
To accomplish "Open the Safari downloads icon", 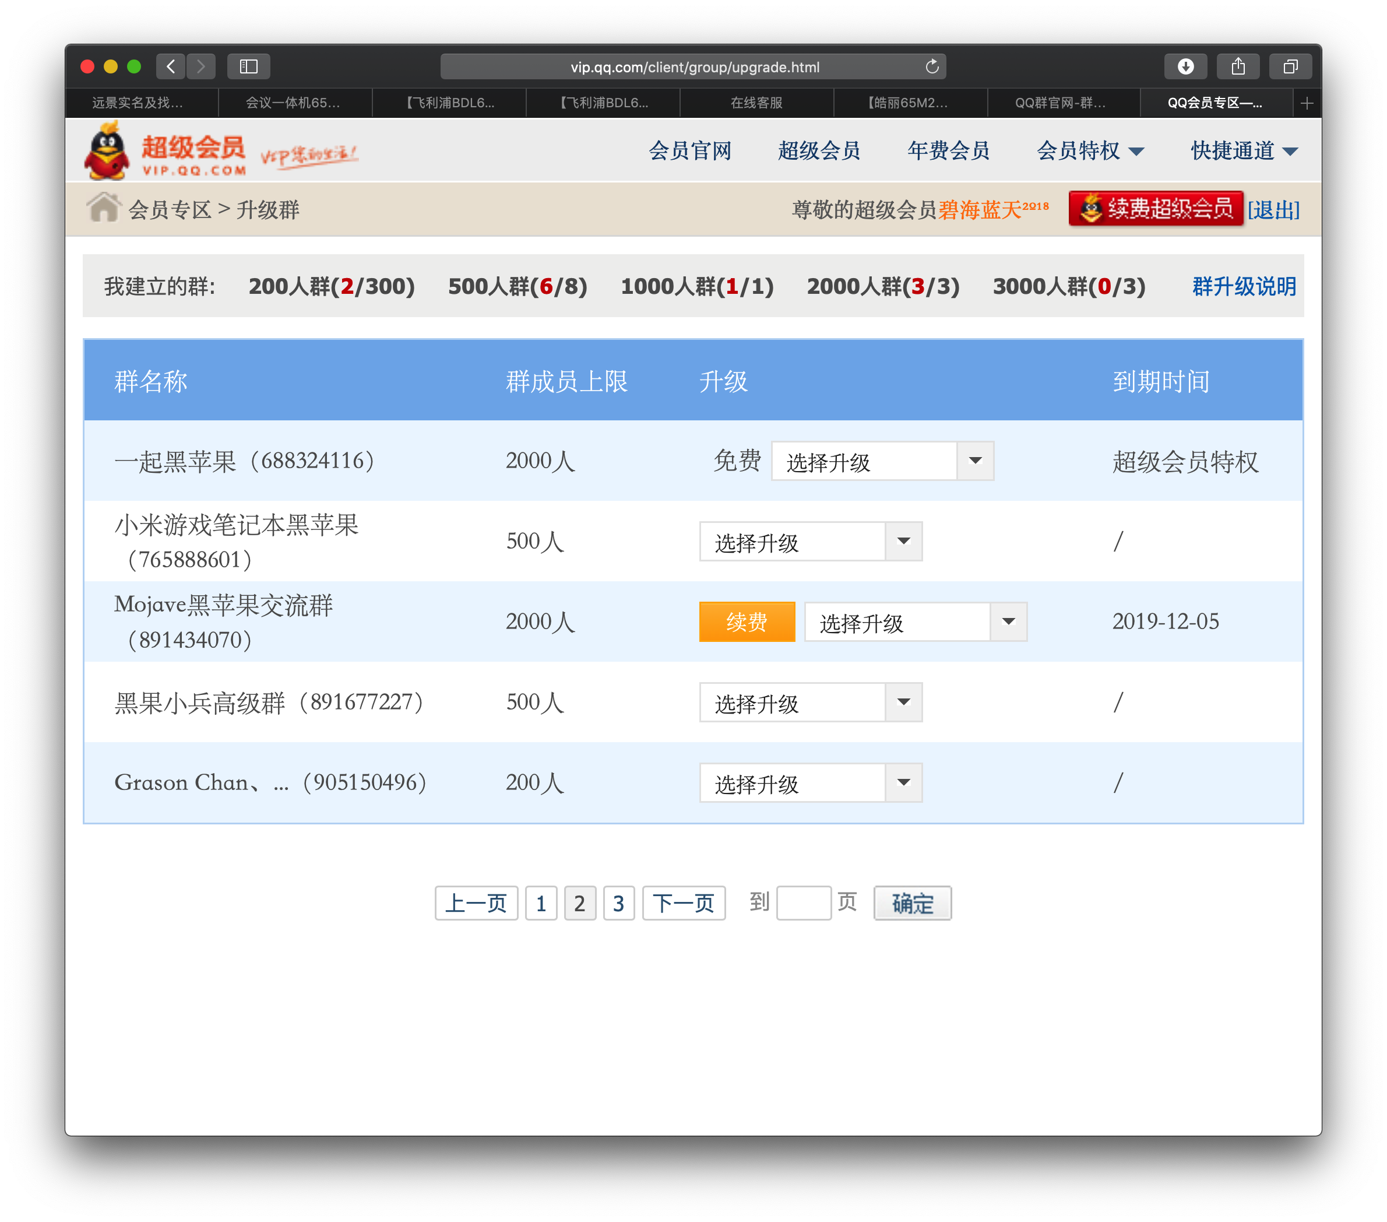I will coord(1185,66).
